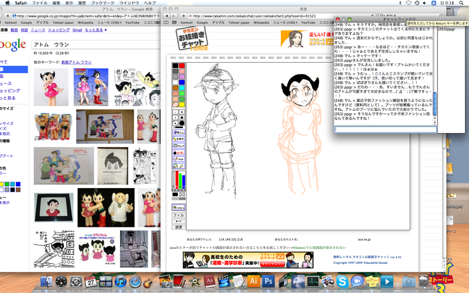Image resolution: width=469 pixels, height=293 pixels.
Task: Pick the red color swatch
Action: point(182,66)
